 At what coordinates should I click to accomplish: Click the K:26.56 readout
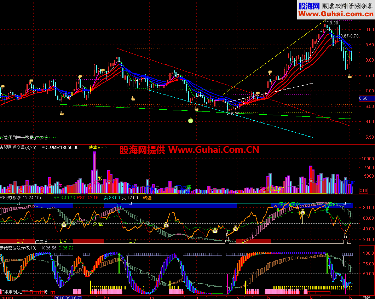tap(49, 248)
